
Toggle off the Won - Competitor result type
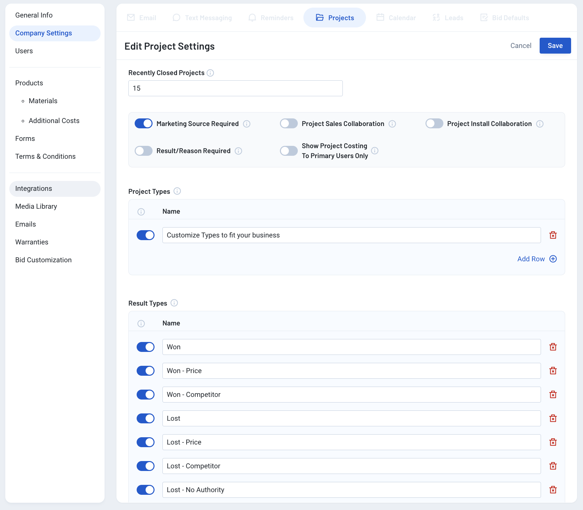pos(146,395)
